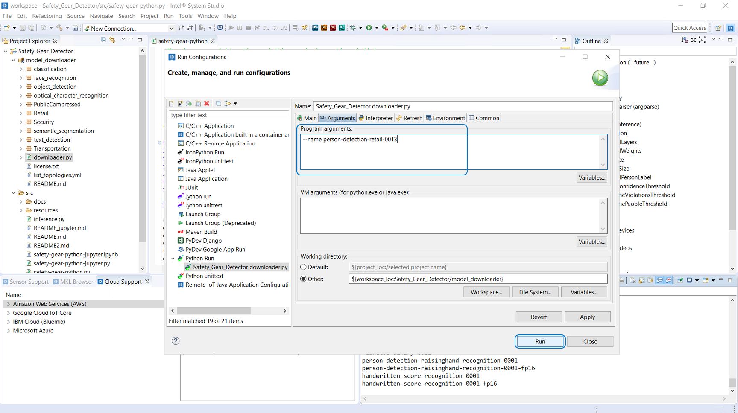Click the Debug bug icon in toolbar
Screen dimensions: 738x413
click(x=353, y=28)
